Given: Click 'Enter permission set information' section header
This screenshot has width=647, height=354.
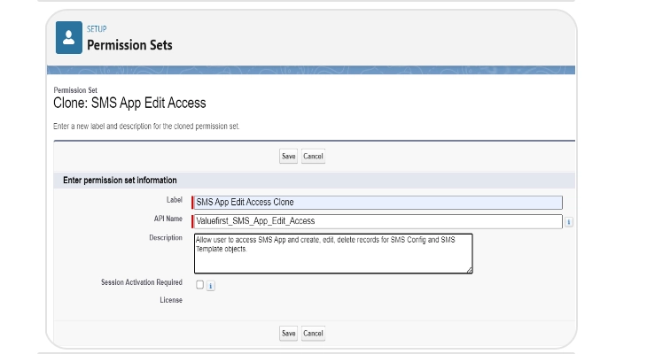Looking at the screenshot, I should [120, 180].
